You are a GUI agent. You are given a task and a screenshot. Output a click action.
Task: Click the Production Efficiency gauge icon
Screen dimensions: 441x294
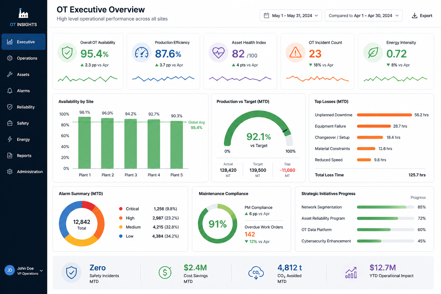point(142,53)
